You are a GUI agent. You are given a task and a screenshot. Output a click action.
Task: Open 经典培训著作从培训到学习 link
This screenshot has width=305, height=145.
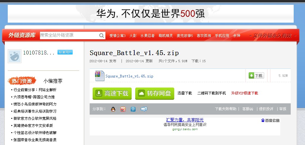click(35, 111)
